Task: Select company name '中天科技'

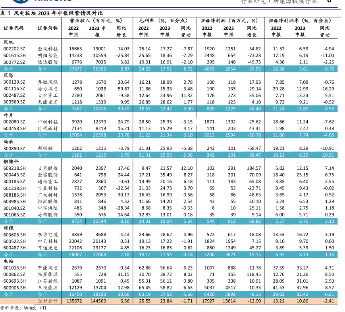Action: tap(48, 241)
